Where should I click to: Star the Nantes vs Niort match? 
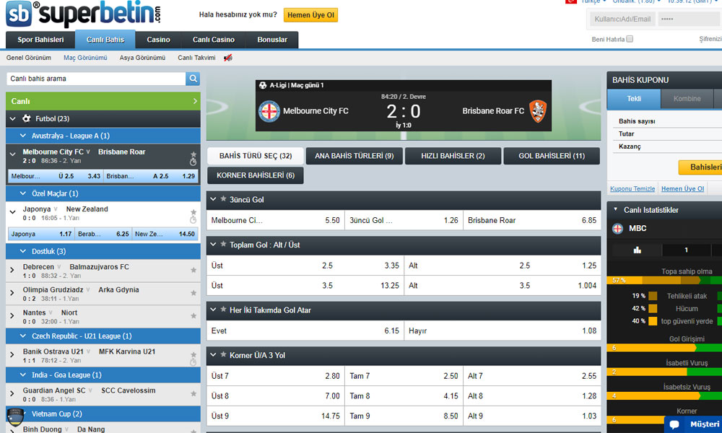[193, 315]
